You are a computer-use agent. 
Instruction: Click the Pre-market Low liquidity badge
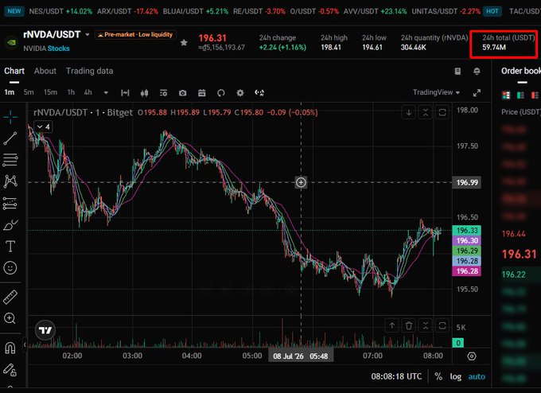point(135,34)
